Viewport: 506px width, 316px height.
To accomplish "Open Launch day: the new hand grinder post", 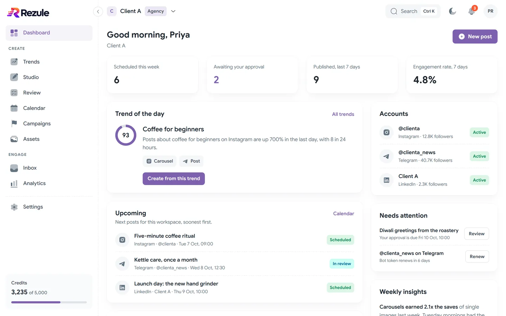I will pyautogui.click(x=235, y=288).
